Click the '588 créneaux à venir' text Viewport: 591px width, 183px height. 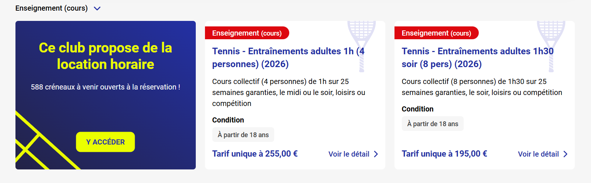coord(105,87)
